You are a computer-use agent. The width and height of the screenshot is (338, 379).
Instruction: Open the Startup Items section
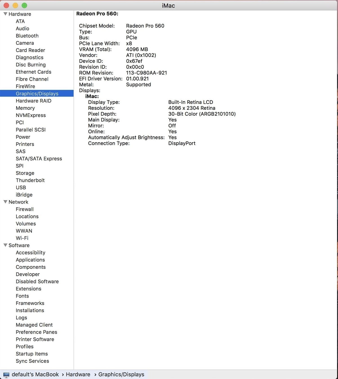click(32, 354)
